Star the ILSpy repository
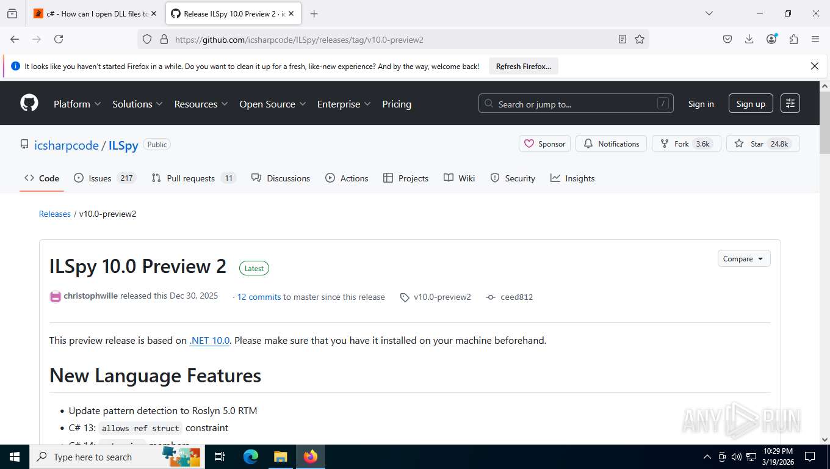830x469 pixels. 763,144
